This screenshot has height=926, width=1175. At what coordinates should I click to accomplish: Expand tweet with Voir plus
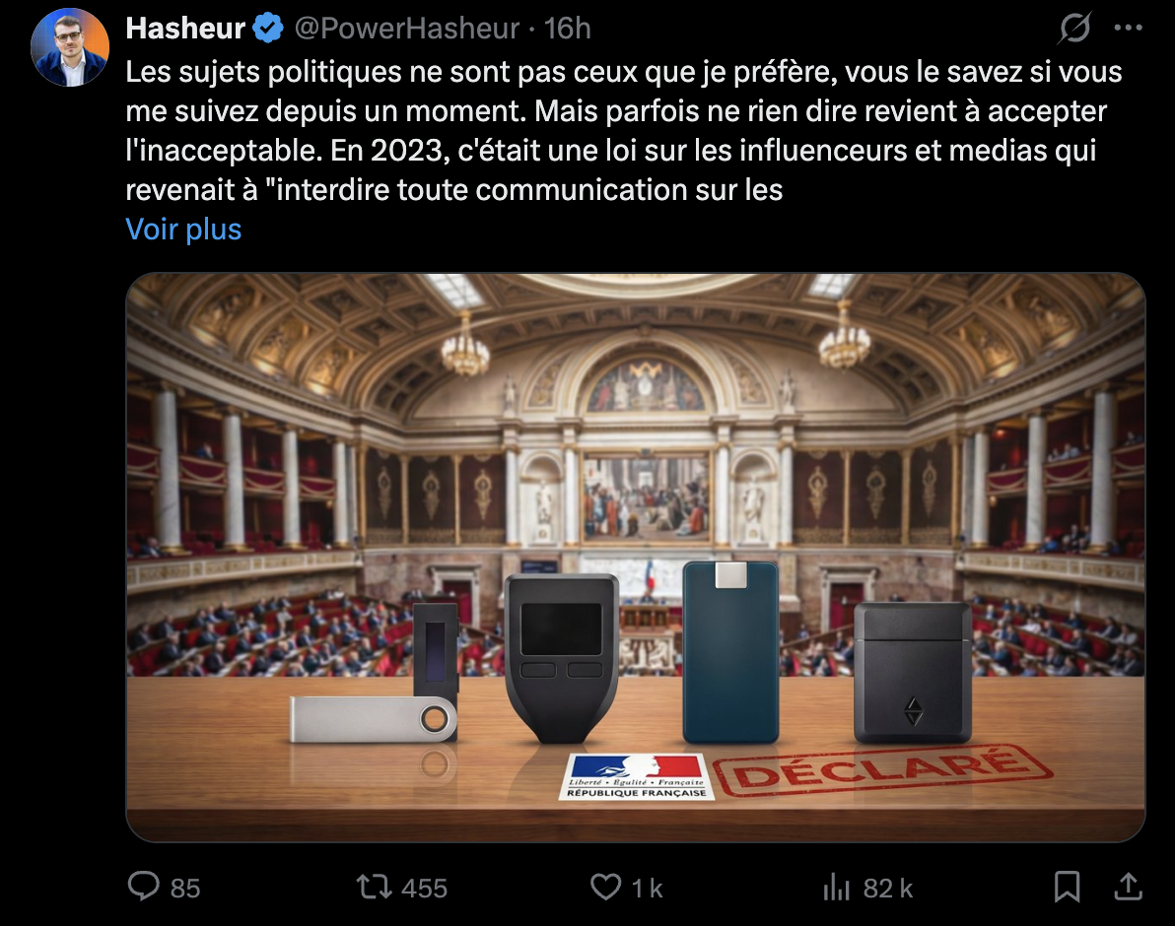coord(183,230)
